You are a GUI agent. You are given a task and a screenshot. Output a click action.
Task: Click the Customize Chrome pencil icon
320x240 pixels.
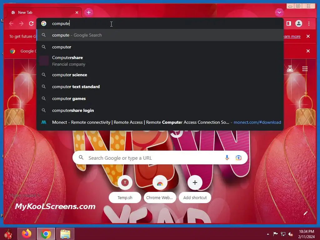click(x=306, y=213)
